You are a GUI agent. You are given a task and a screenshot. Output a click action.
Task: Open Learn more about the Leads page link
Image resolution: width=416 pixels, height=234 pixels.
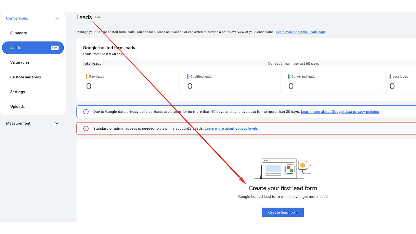click(x=301, y=32)
